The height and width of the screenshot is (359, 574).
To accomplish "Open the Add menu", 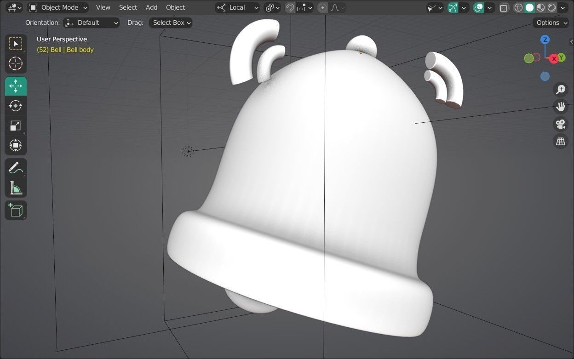I will coord(151,7).
